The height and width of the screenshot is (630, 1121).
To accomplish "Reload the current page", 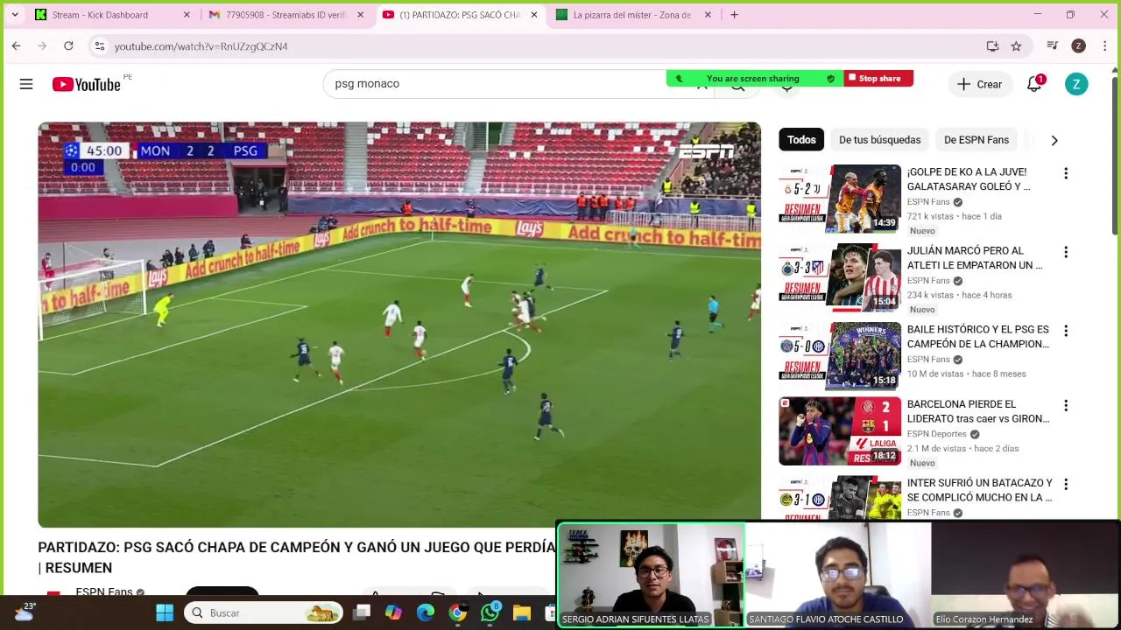I will pos(68,45).
